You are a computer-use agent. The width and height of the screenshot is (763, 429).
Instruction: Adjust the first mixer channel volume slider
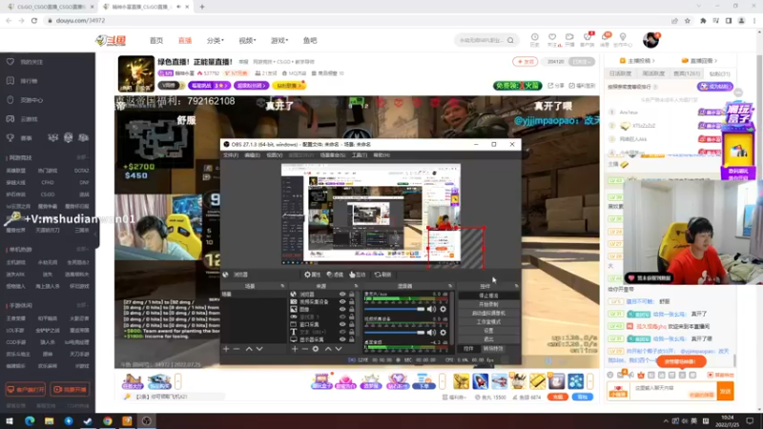click(395, 309)
